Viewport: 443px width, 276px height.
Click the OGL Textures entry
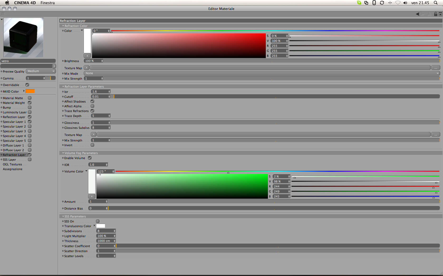pyautogui.click(x=12, y=164)
